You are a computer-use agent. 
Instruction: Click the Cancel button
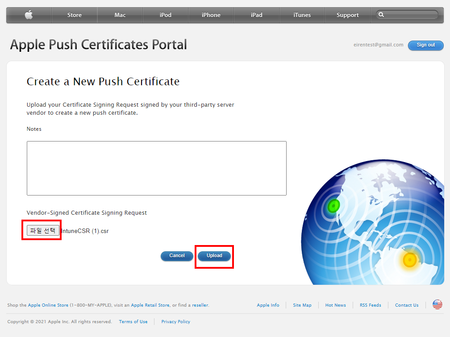pos(177,256)
